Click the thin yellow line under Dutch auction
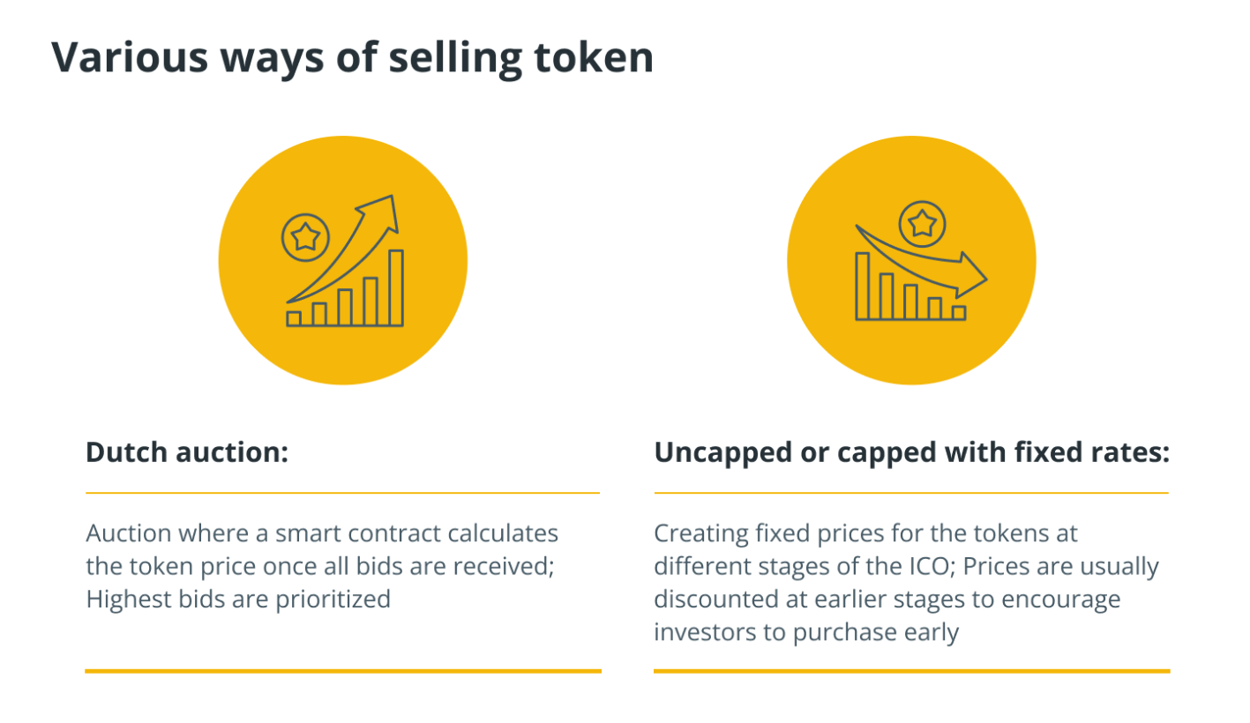 pos(342,493)
